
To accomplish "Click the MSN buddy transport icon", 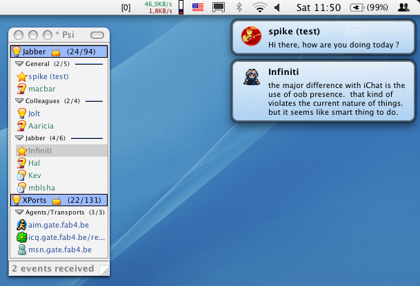I will (x=21, y=250).
